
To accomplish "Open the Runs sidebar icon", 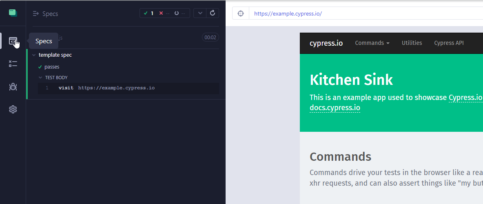I will tap(13, 64).
